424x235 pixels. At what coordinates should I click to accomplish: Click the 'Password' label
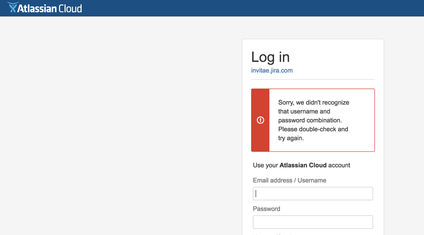(266, 209)
